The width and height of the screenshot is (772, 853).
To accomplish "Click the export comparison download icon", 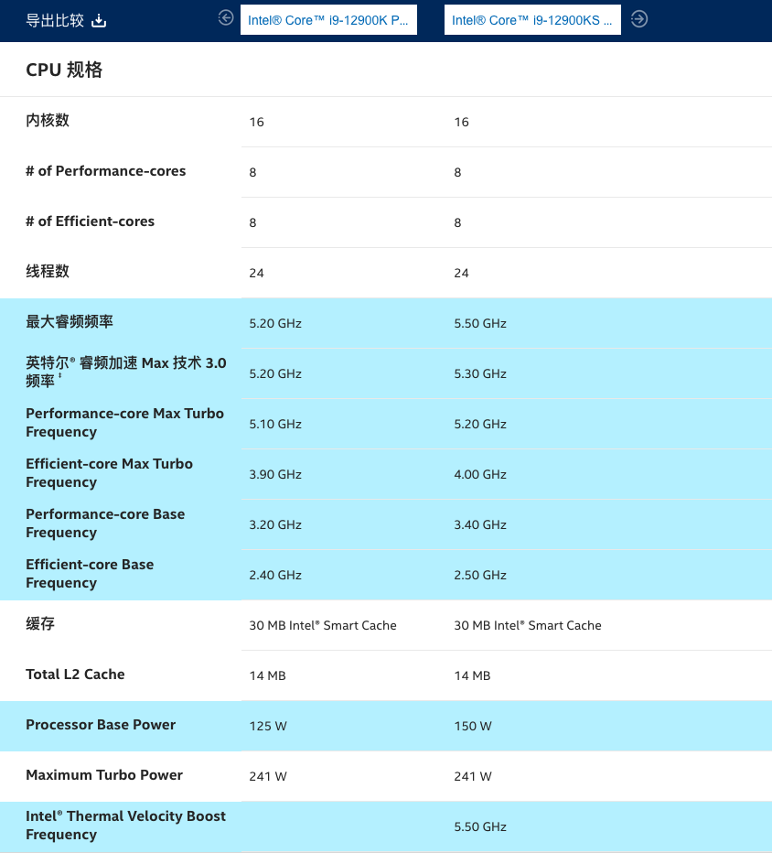I will pos(99,21).
